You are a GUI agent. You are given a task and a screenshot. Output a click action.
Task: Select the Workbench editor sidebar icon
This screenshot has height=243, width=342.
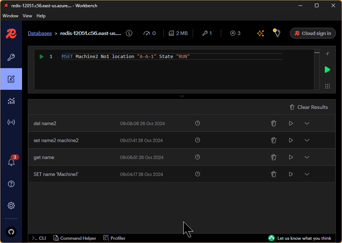(x=11, y=79)
